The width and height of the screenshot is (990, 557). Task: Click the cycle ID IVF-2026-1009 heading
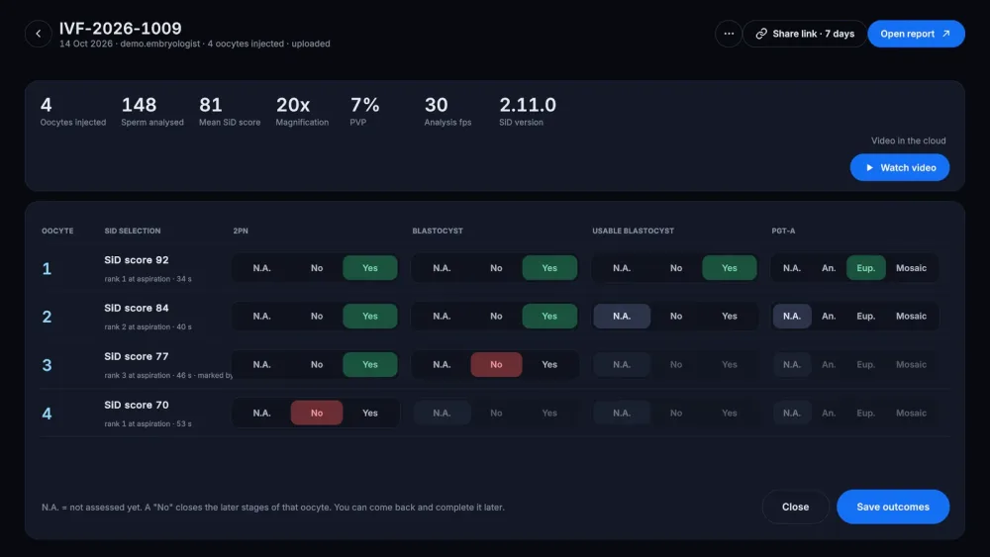coord(120,29)
